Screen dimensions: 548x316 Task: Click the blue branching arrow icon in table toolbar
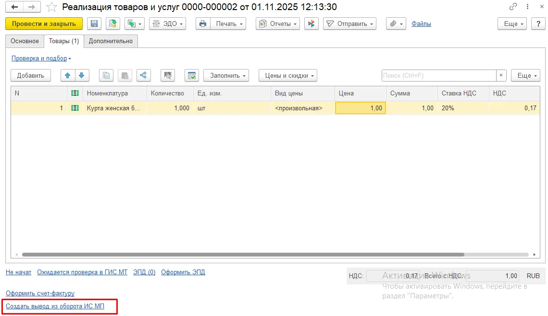(143, 75)
